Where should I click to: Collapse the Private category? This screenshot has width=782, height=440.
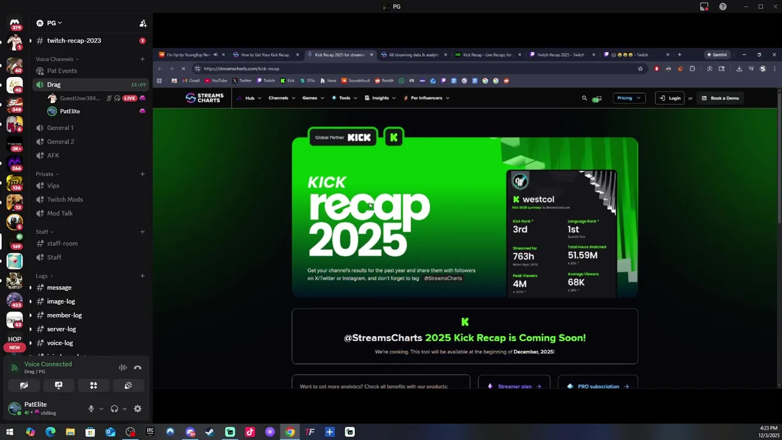tap(47, 174)
